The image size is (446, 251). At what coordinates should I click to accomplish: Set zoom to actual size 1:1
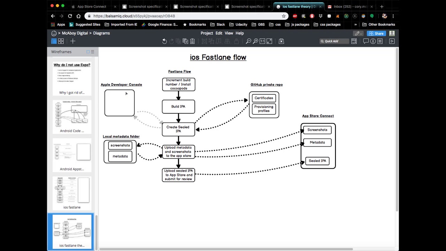point(262,41)
